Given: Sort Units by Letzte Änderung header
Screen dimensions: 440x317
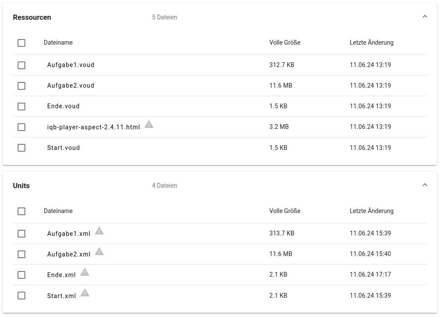Looking at the screenshot, I should click(371, 211).
